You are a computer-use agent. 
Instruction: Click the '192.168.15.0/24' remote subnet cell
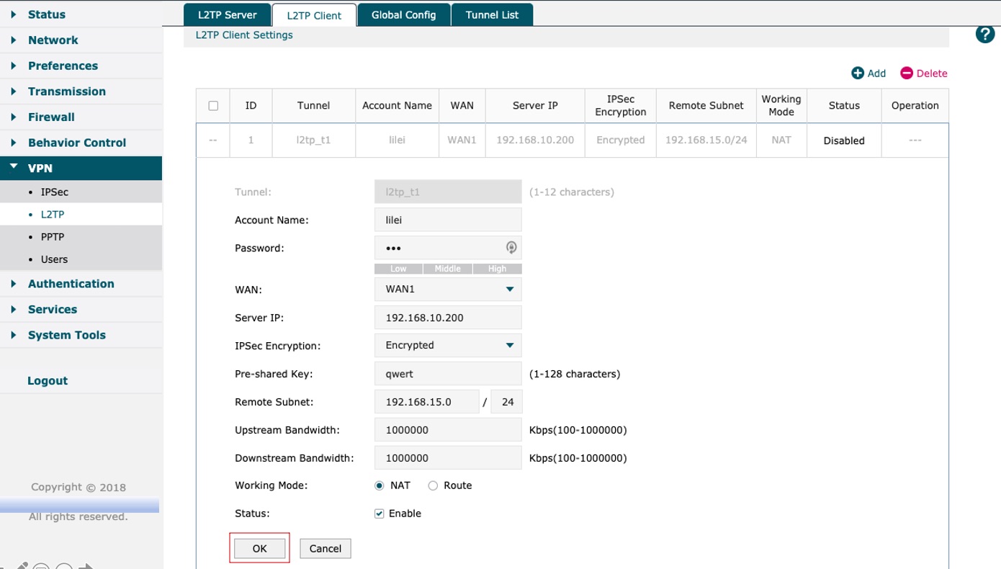point(706,140)
